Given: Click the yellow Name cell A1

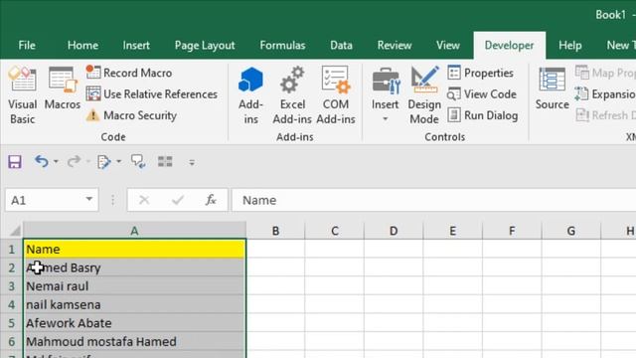Looking at the screenshot, I should [x=134, y=250].
